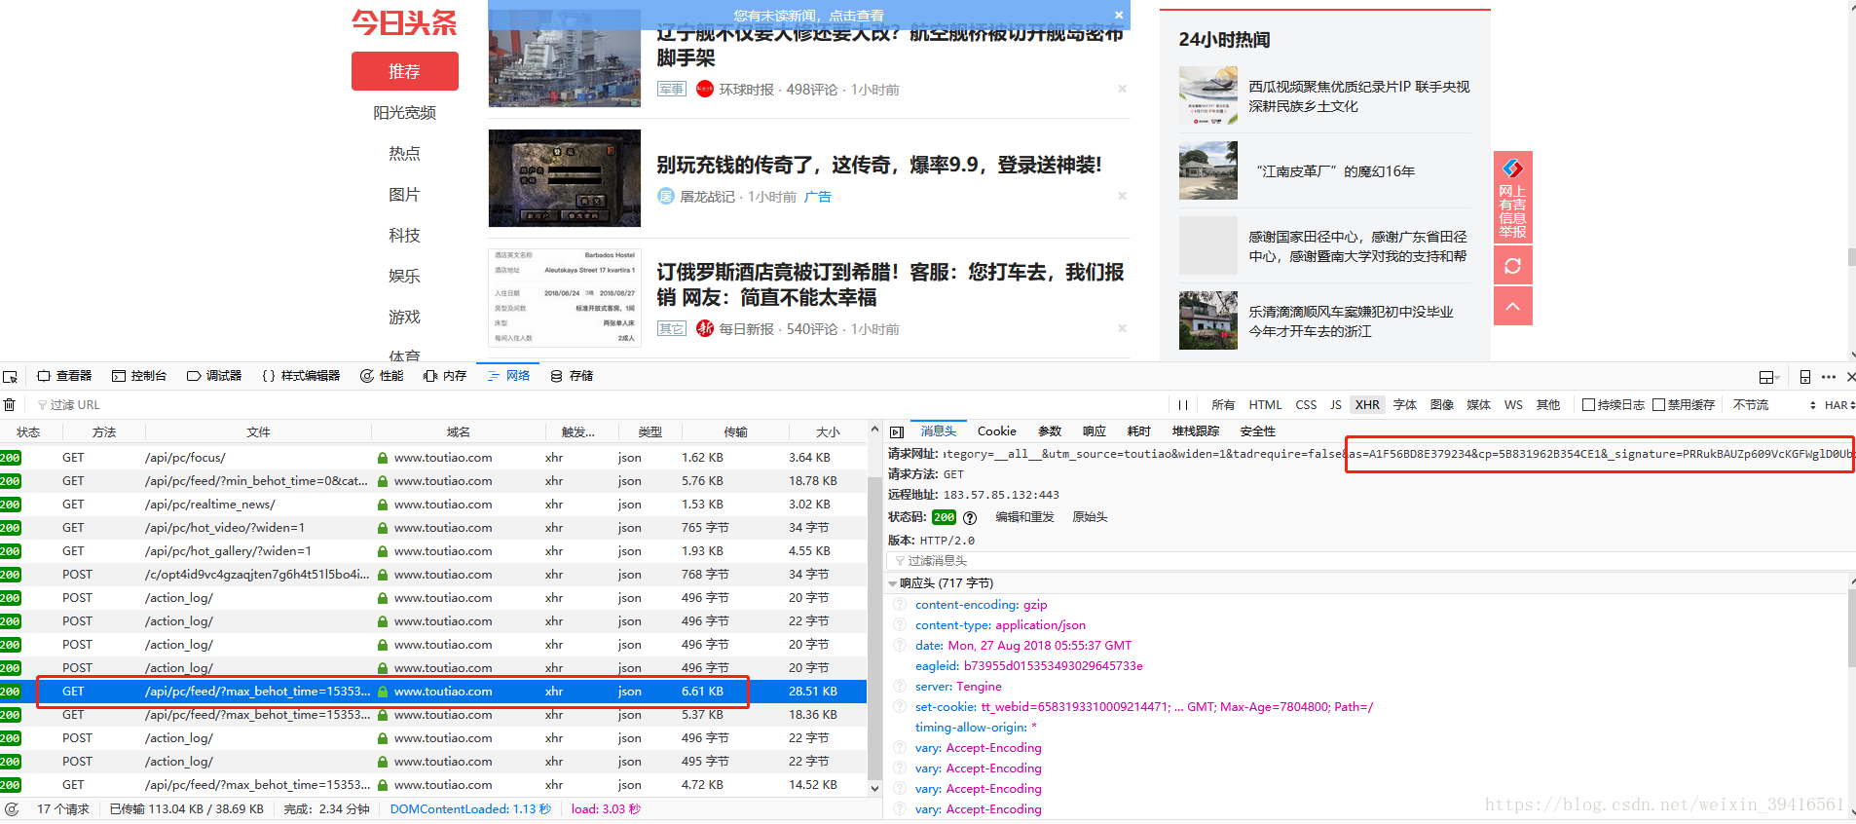This screenshot has width=1856, height=824.
Task: Filter requests by 字体 fonts
Action: (x=1405, y=405)
